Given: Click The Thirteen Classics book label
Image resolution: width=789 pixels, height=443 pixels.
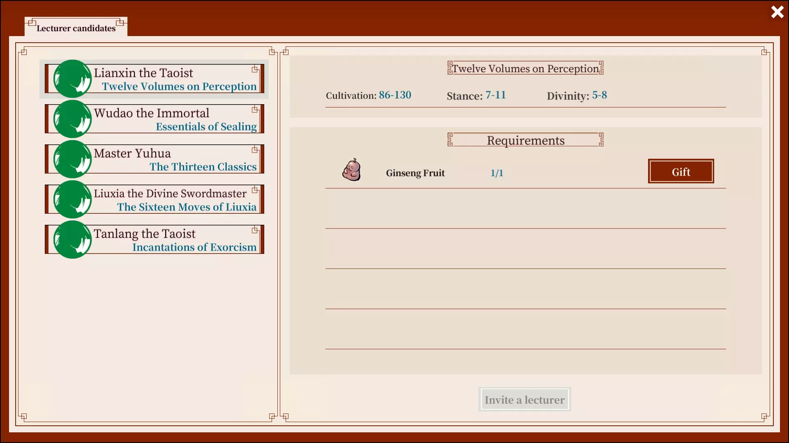Looking at the screenshot, I should click(203, 167).
